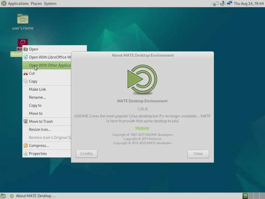Choose Resize Icon... entry
The width and height of the screenshot is (265, 199).
47,130
